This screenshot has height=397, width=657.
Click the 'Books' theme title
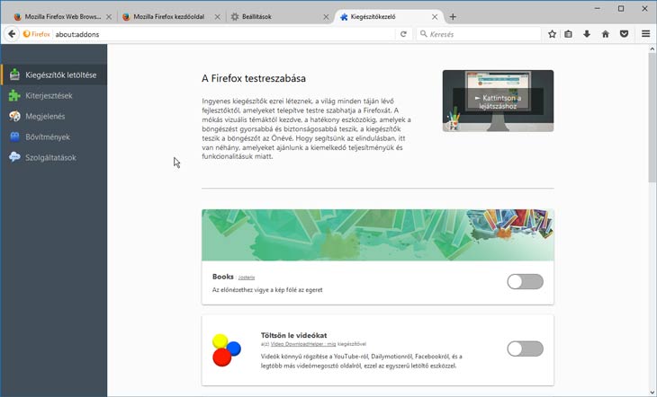(223, 277)
